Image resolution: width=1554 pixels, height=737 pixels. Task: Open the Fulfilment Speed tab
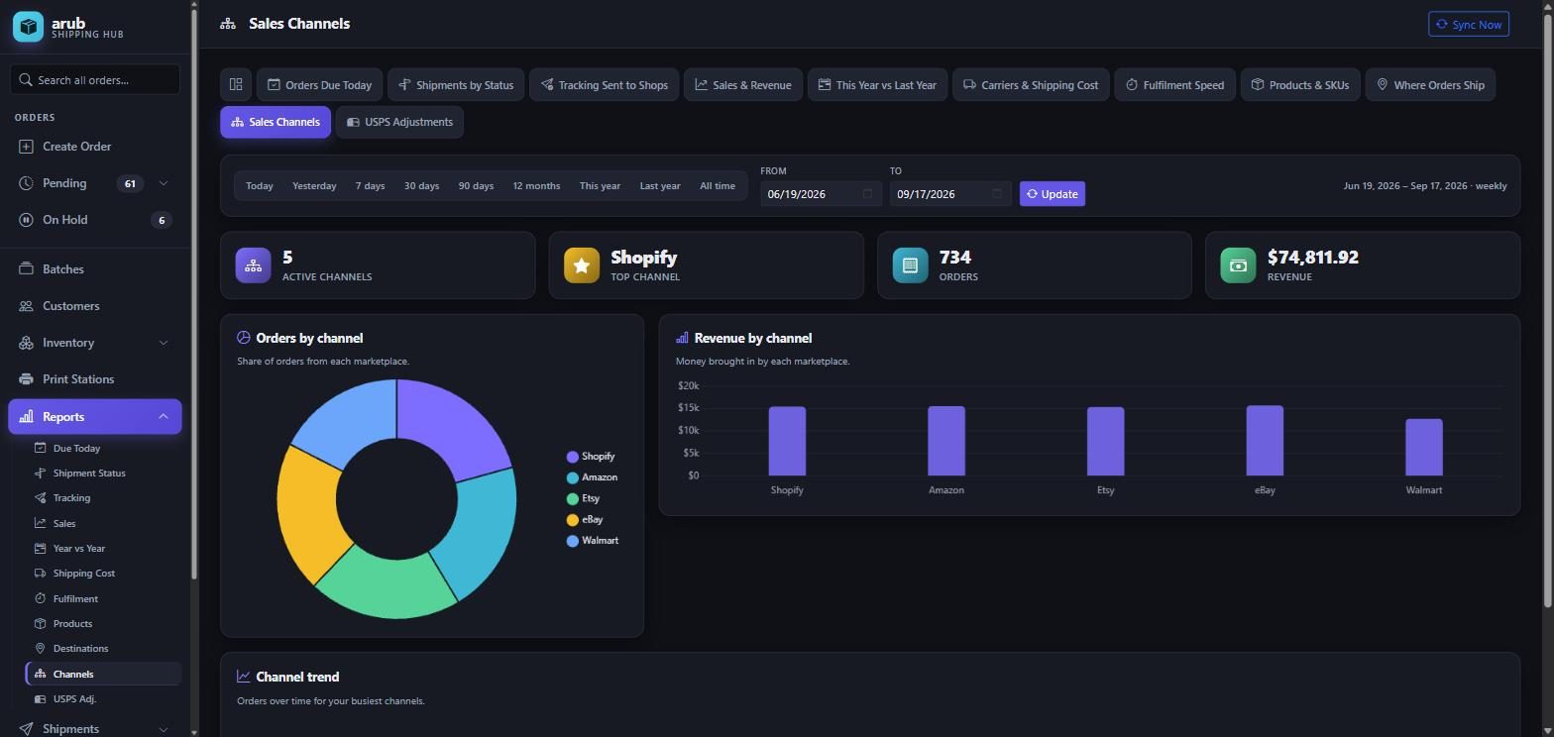(x=1174, y=85)
